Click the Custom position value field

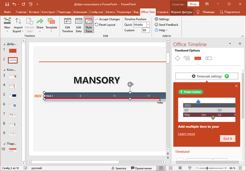coord(146,30)
